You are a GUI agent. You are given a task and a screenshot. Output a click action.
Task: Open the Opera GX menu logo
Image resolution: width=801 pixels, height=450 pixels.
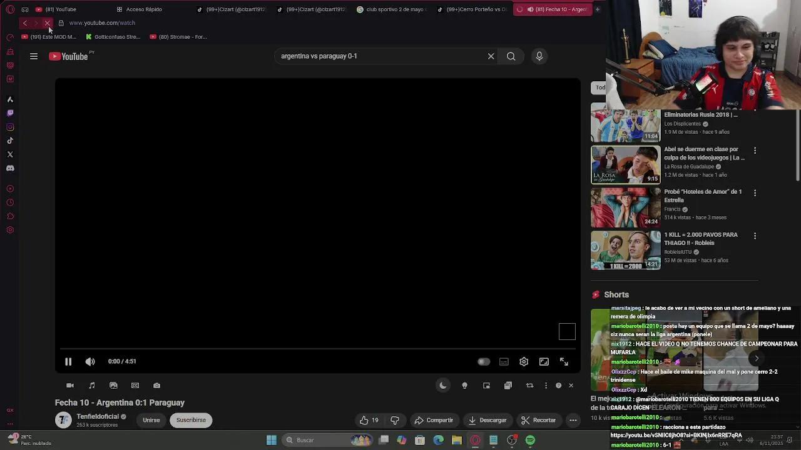pyautogui.click(x=10, y=9)
